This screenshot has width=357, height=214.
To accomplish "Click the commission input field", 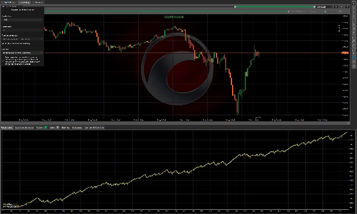I will click(x=23, y=30).
